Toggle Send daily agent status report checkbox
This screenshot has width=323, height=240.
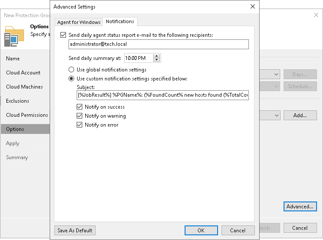63,35
